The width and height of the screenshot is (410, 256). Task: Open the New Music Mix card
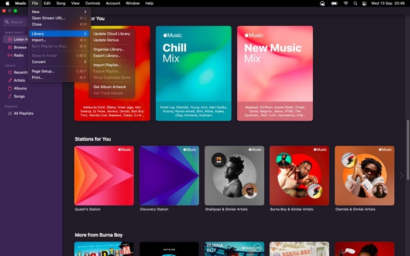click(x=275, y=73)
